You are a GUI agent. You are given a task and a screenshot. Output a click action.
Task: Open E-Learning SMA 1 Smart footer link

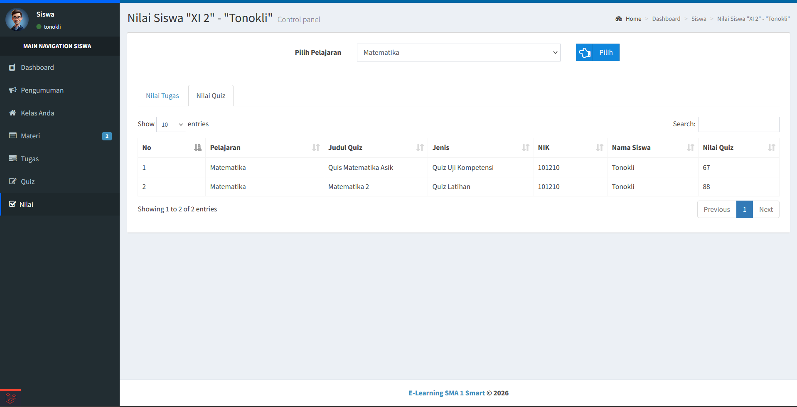[447, 393]
